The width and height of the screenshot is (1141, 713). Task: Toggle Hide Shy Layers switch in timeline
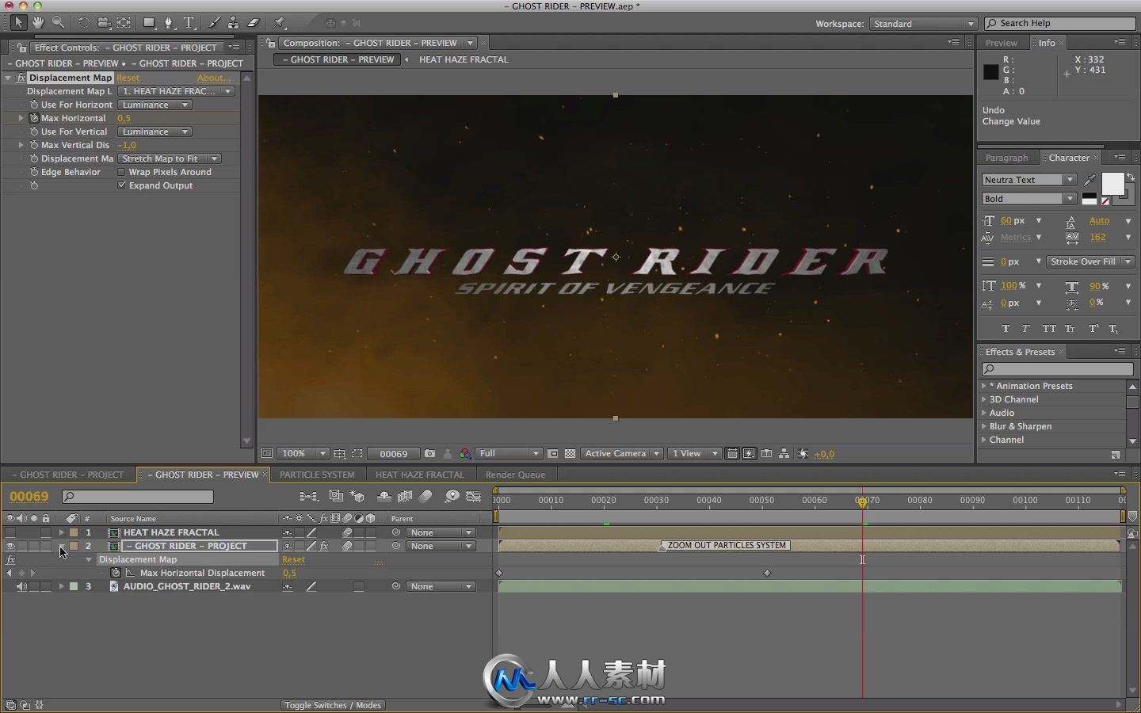(384, 497)
